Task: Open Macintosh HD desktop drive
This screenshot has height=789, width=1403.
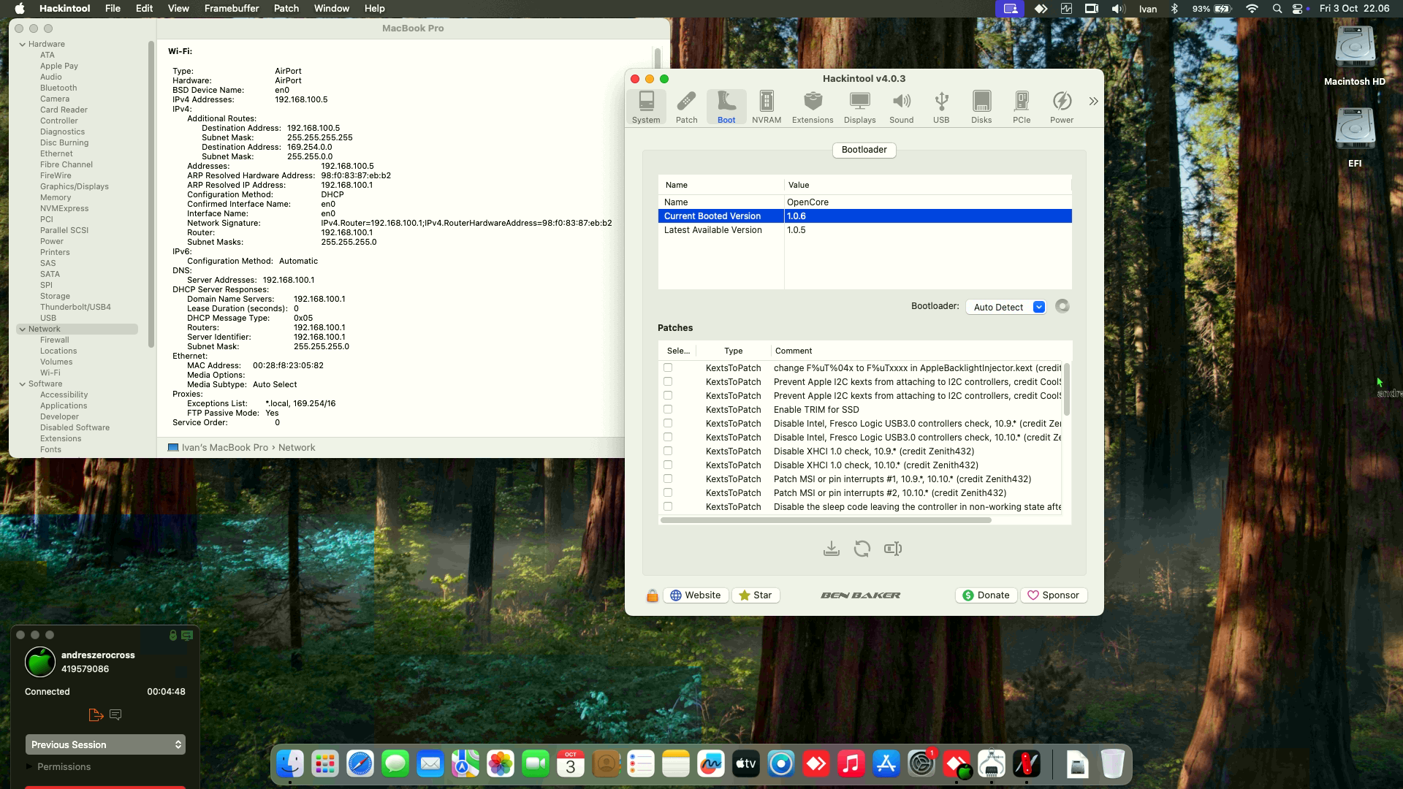Action: (1355, 57)
